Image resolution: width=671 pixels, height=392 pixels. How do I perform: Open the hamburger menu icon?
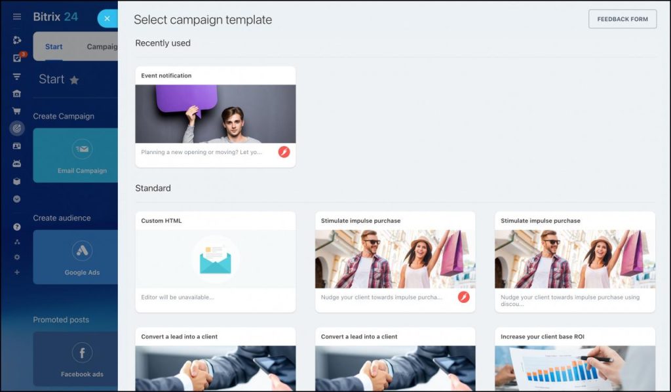click(16, 16)
